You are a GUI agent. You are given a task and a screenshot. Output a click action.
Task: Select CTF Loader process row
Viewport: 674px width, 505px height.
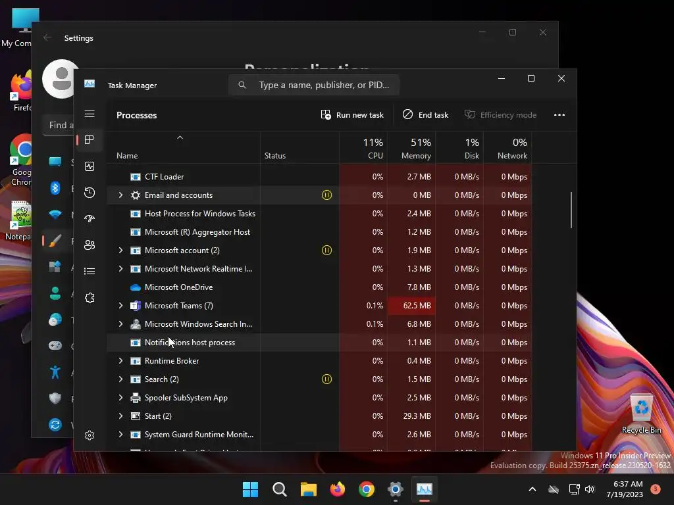click(x=319, y=176)
